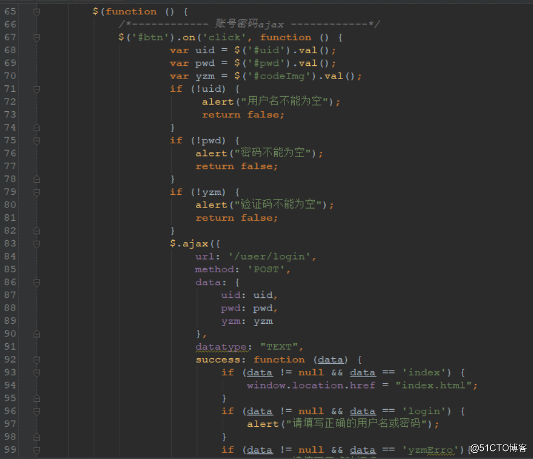Click the 'data' parameter in success function
The image size is (533, 459).
pos(330,360)
